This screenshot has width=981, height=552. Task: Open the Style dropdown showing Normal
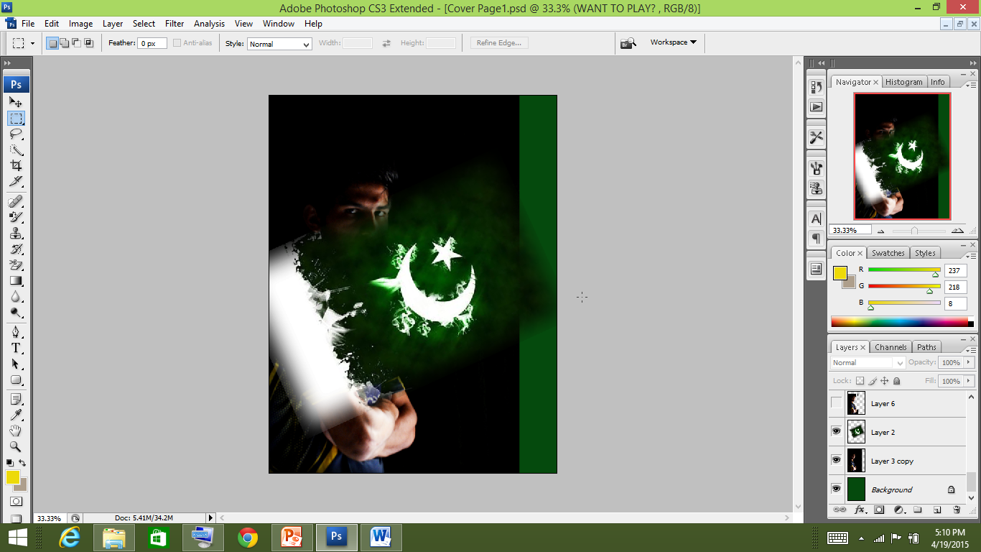(x=279, y=44)
